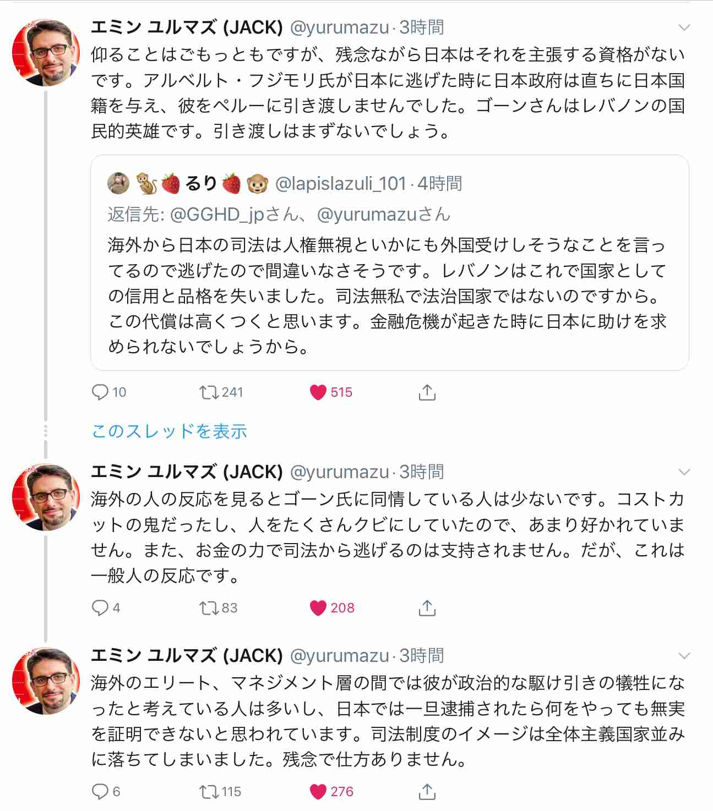
Task: Retweet the quoted tweet showing 241 retweets
Action: point(208,392)
